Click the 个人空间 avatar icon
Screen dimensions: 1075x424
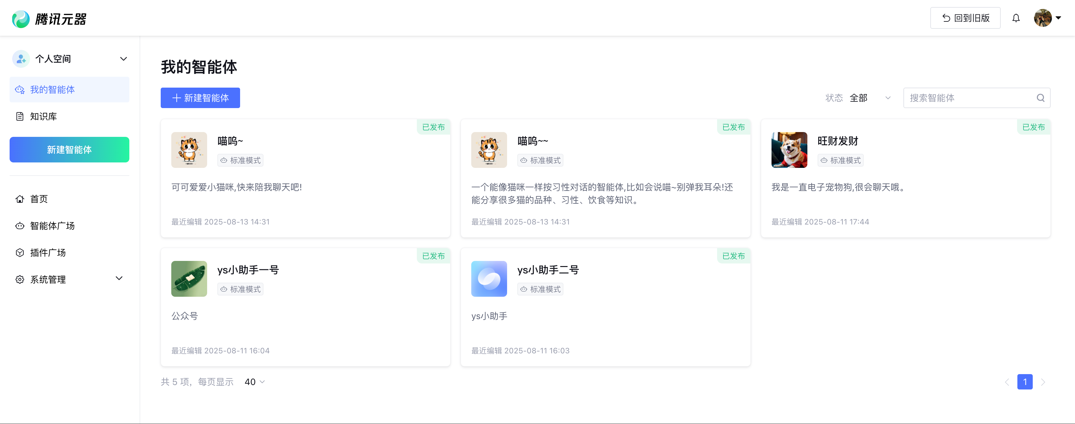21,59
